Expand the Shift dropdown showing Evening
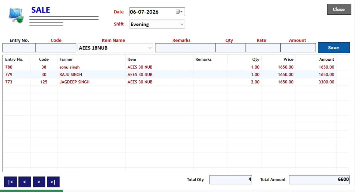355x192 pixels. click(157, 24)
